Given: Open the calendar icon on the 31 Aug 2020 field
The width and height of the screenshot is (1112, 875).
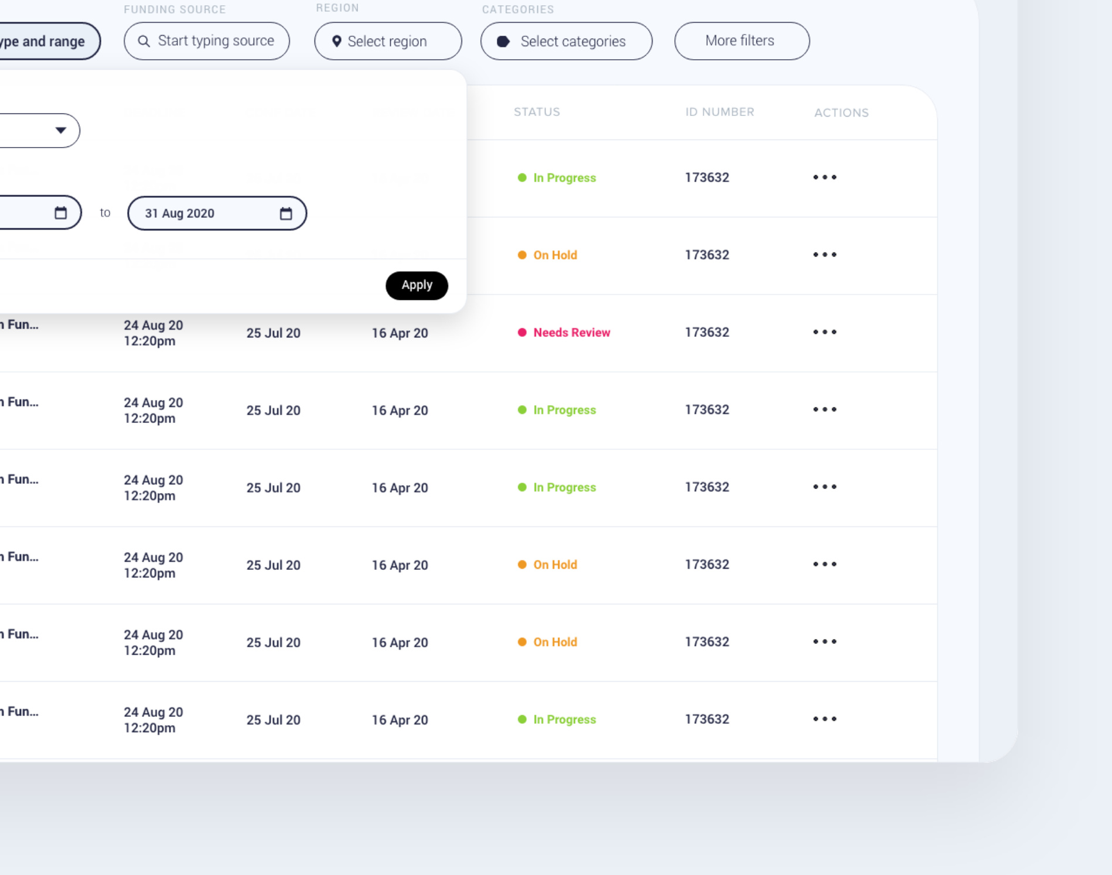Looking at the screenshot, I should coord(286,213).
